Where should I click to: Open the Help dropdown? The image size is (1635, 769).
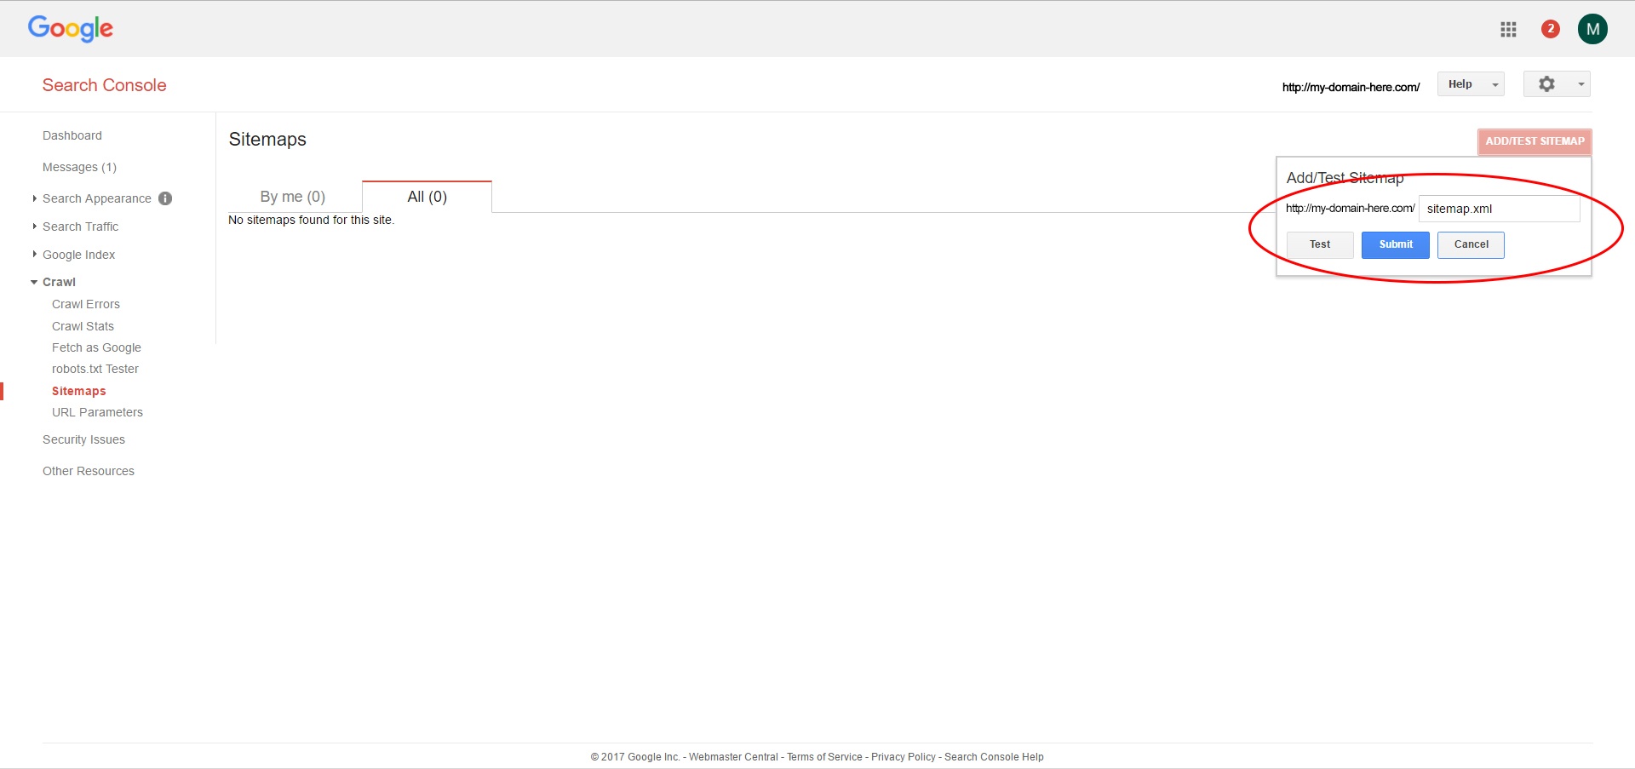(x=1471, y=84)
